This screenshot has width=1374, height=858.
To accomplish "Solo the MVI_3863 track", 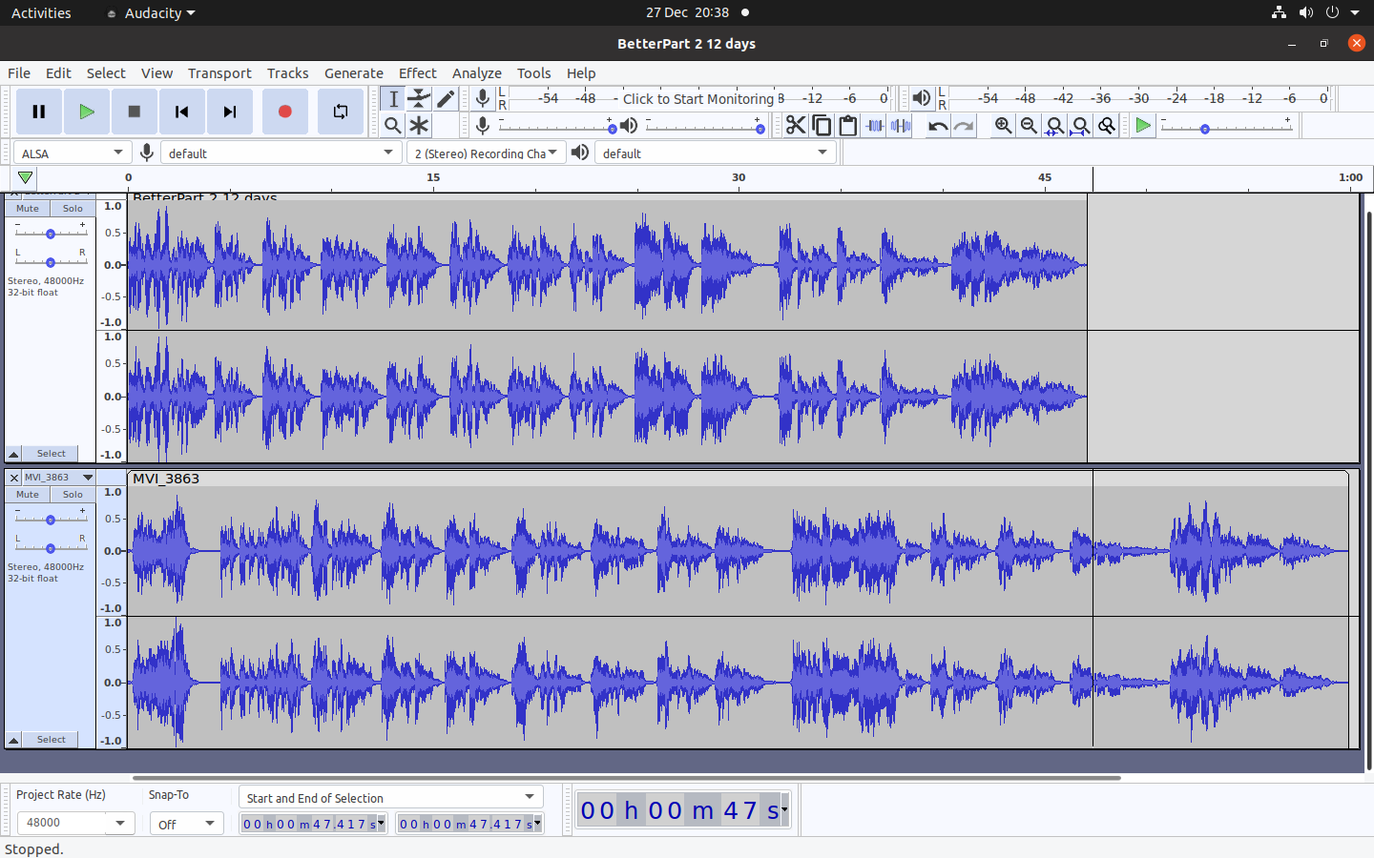I will pyautogui.click(x=73, y=494).
